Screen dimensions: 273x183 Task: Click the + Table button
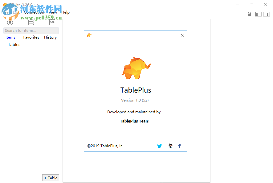pos(51,178)
